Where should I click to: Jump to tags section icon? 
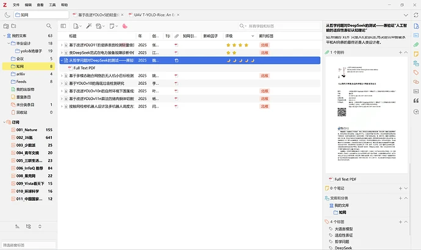416,73
